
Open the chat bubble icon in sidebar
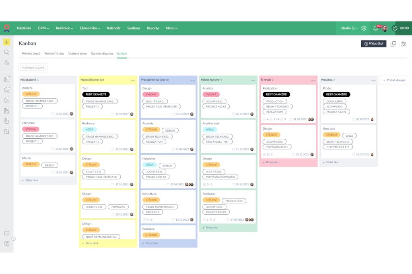coord(6,233)
